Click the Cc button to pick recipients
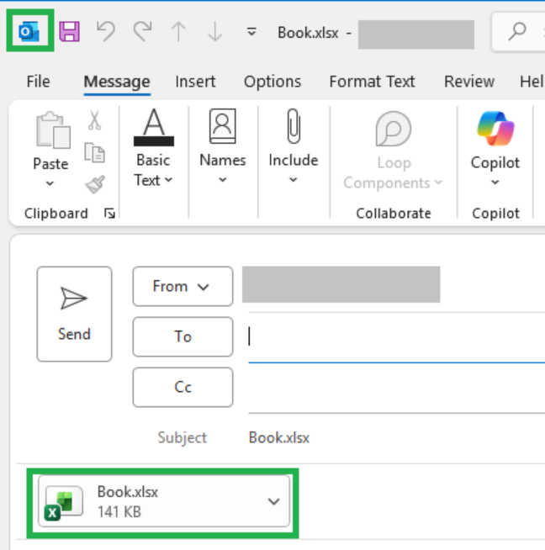The height and width of the screenshot is (550, 545). click(x=183, y=387)
